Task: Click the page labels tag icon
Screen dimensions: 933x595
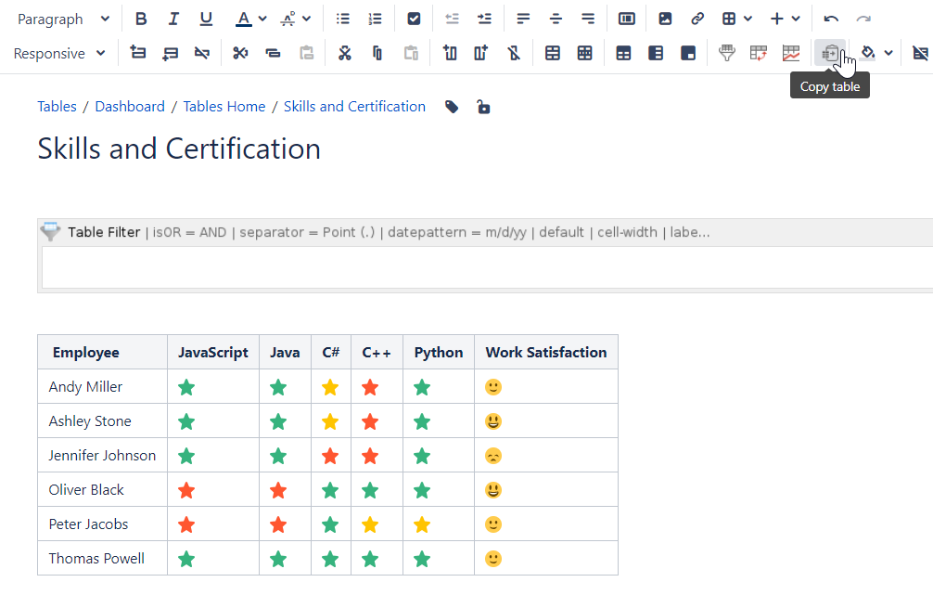Action: coord(452,107)
